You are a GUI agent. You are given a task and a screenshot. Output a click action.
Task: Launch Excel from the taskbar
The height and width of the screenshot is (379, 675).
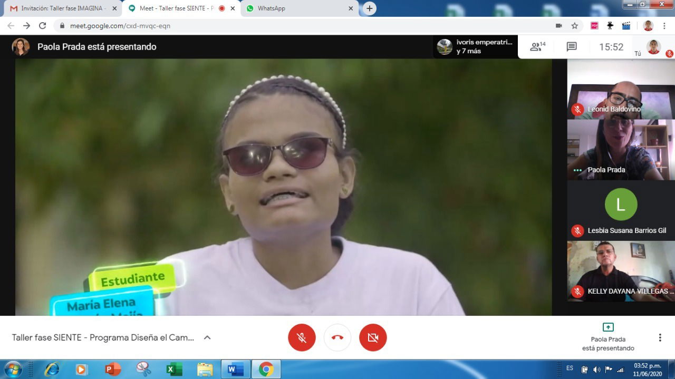click(173, 369)
